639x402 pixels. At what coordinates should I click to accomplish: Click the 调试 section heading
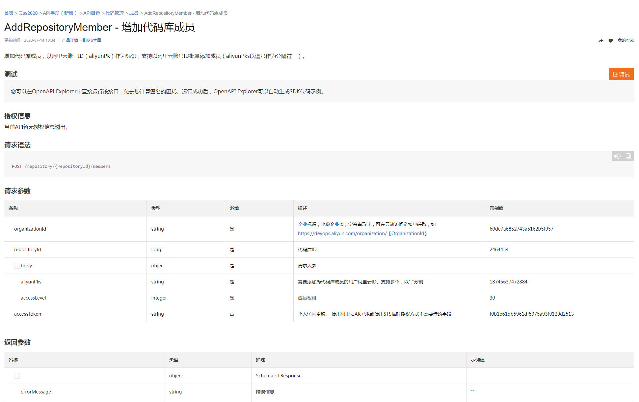point(11,74)
